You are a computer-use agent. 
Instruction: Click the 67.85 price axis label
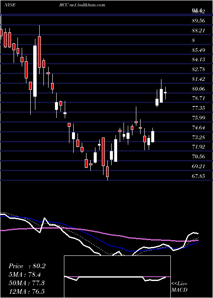pos(199,176)
